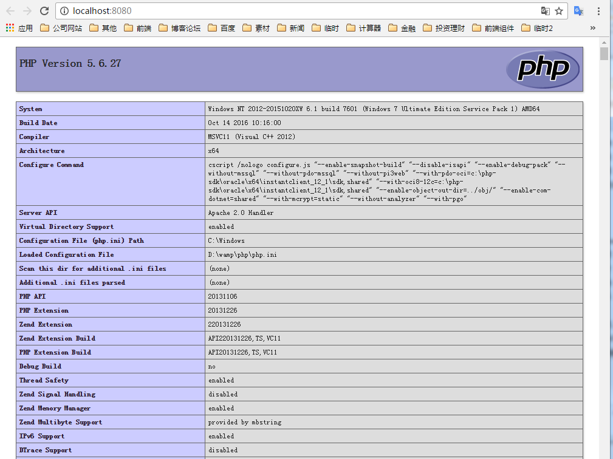Screen dimensions: 613x459
Task: Click the Apache 2.0 Handler value
Action: (241, 212)
